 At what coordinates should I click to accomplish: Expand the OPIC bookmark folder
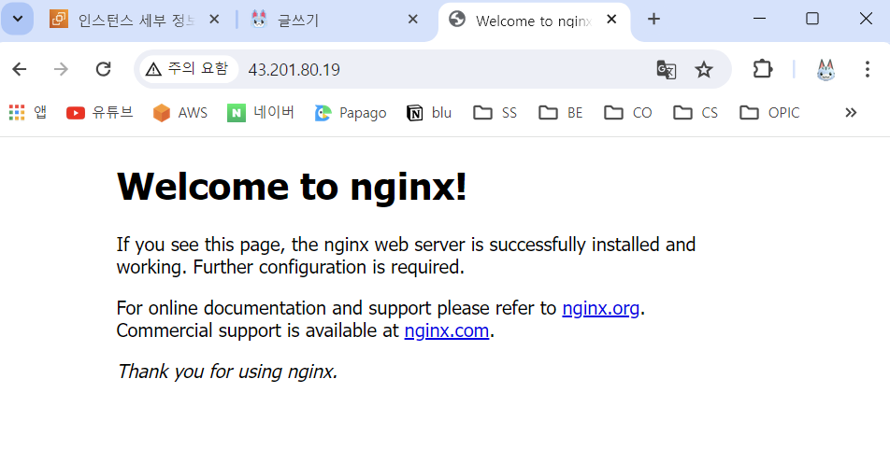tap(769, 112)
